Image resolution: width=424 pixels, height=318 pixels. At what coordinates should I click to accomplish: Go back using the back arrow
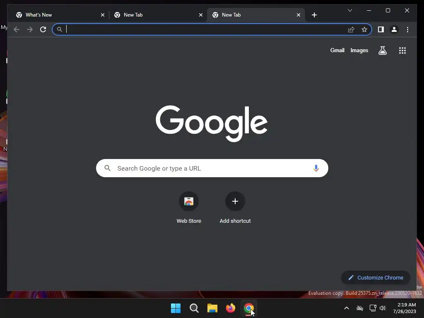17,29
